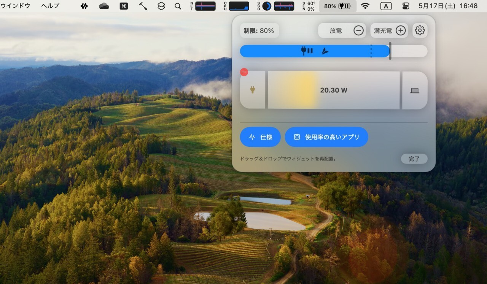
Task: Click the hammer icon in the menu bar
Action: pyautogui.click(x=143, y=6)
